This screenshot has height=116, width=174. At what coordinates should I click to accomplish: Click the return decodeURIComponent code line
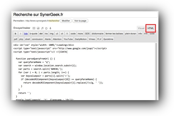[x=63, y=83]
